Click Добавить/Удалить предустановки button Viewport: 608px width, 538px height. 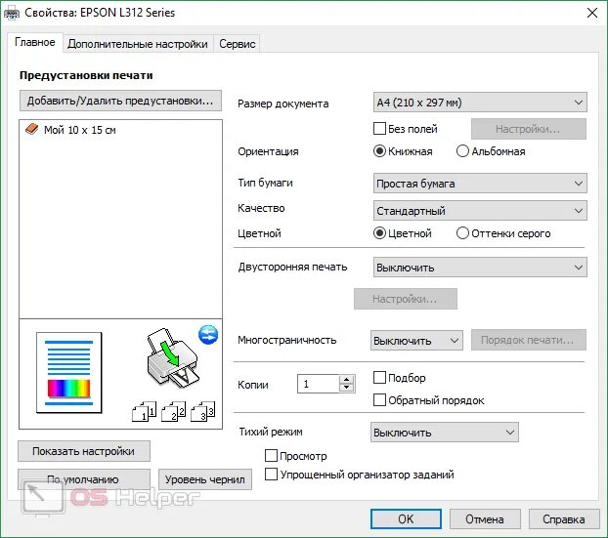120,101
